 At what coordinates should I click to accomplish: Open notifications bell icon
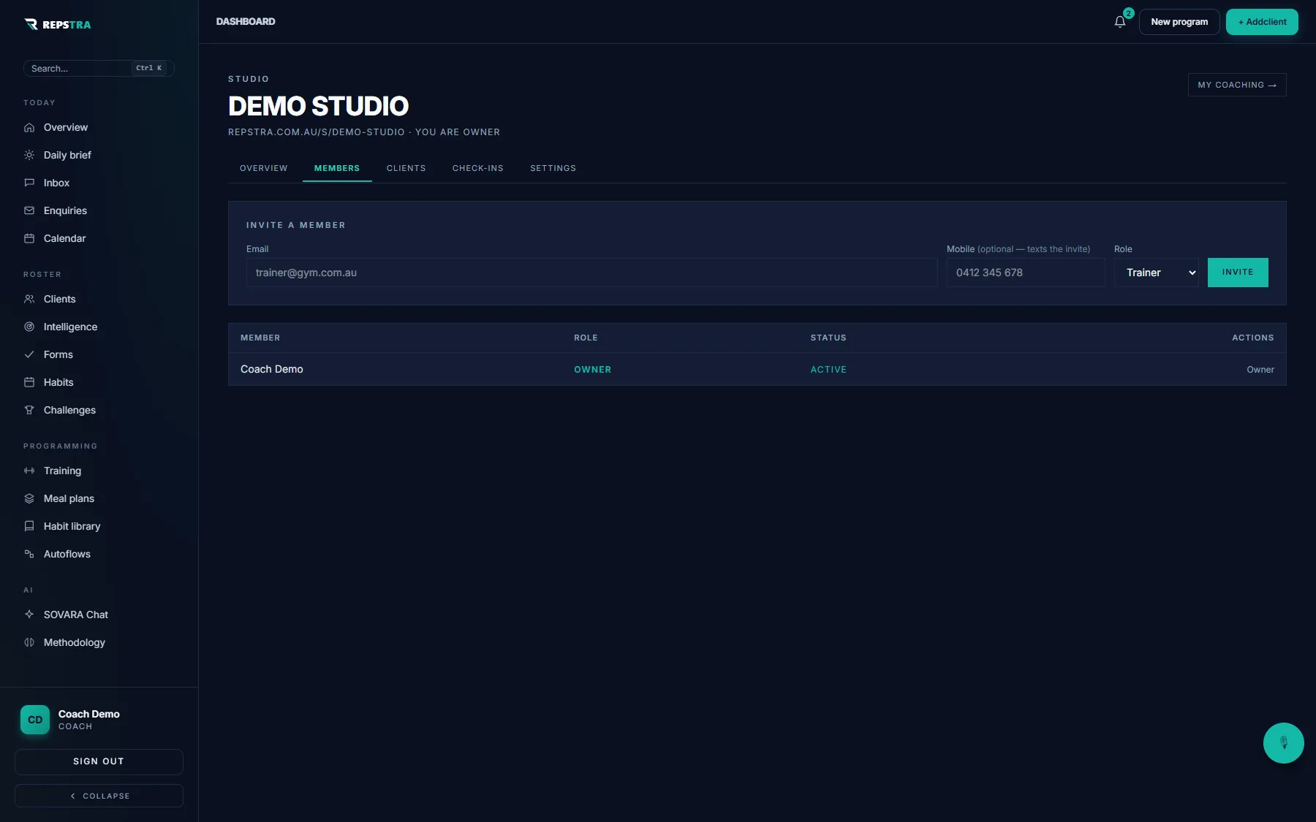(x=1120, y=22)
